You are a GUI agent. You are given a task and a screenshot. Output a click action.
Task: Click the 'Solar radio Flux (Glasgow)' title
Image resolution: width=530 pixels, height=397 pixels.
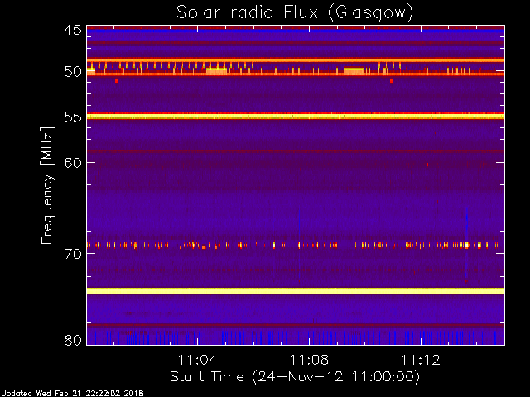click(295, 13)
